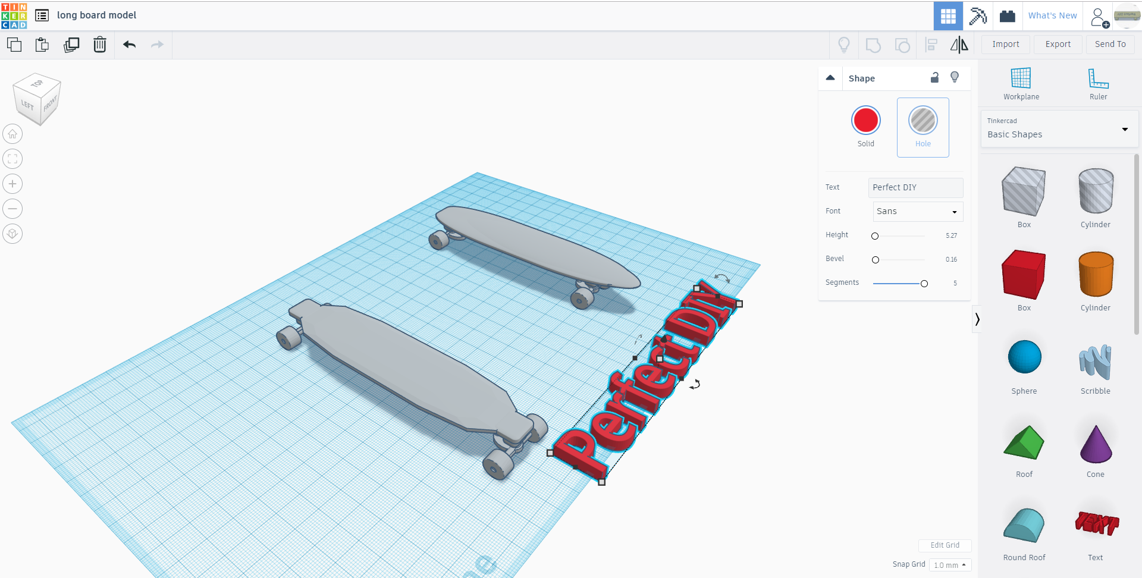Click the view cube navigator
The width and height of the screenshot is (1142, 578).
[x=37, y=99]
